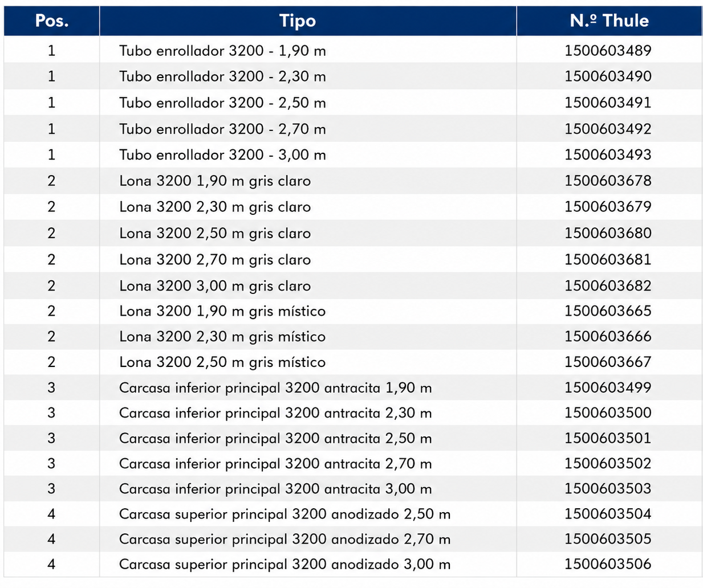Click part number 1500603681
The height and width of the screenshot is (588, 703).
[x=608, y=259]
